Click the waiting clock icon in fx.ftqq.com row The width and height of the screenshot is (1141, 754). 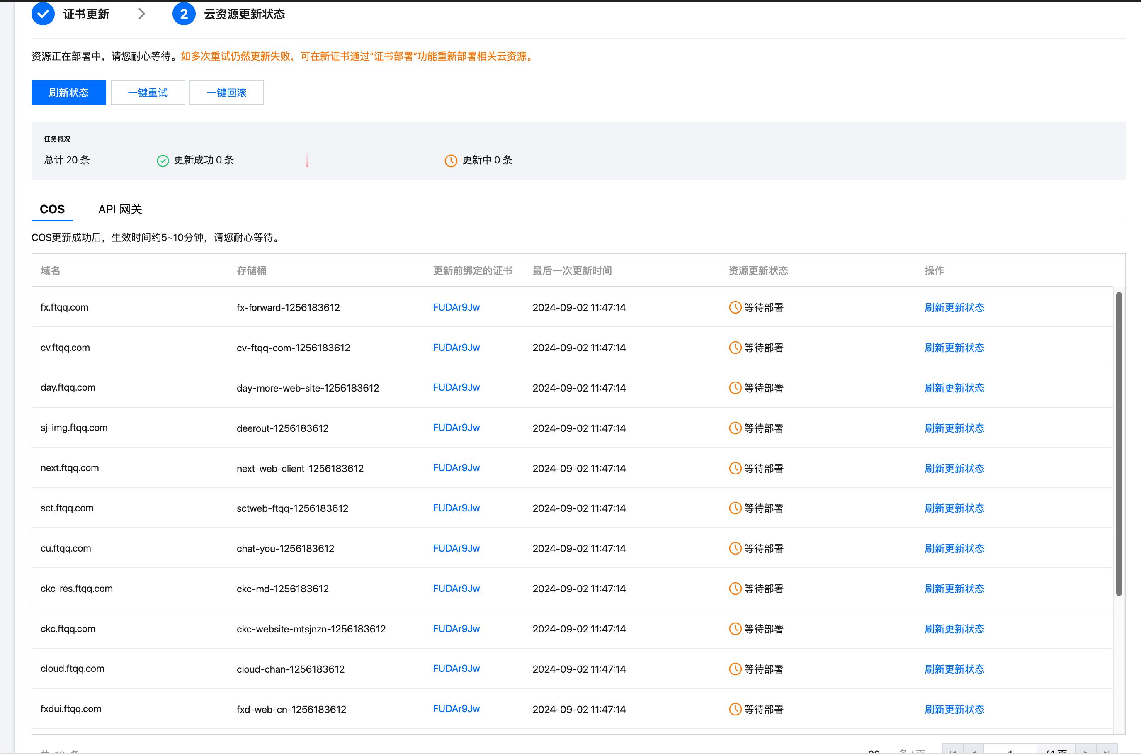tap(735, 307)
